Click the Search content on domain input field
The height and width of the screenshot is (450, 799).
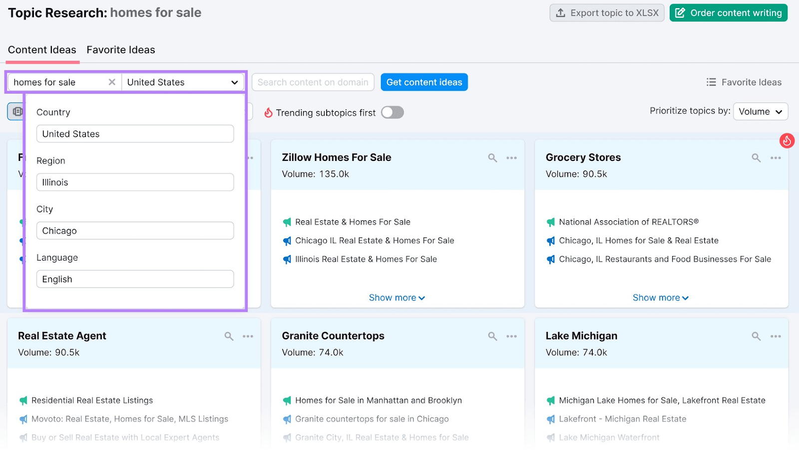click(313, 82)
